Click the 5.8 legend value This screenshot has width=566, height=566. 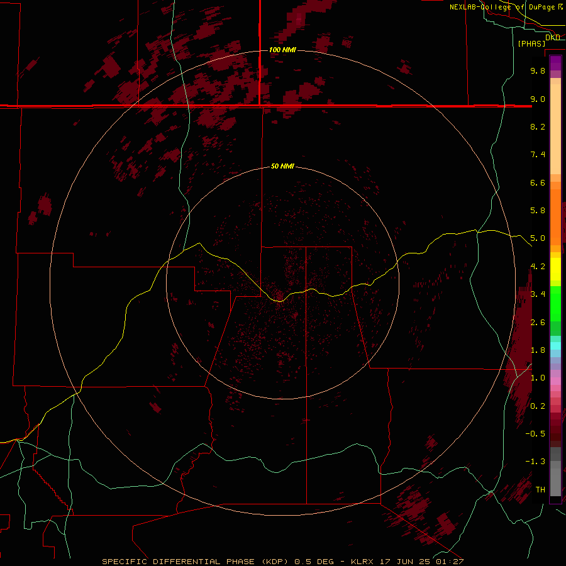pyautogui.click(x=538, y=211)
